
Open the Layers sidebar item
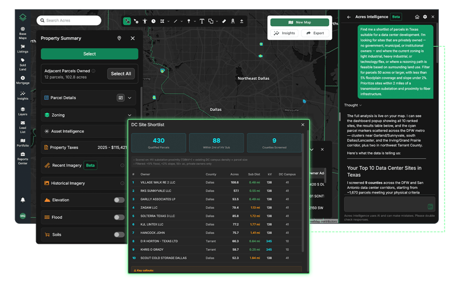coord(23,111)
